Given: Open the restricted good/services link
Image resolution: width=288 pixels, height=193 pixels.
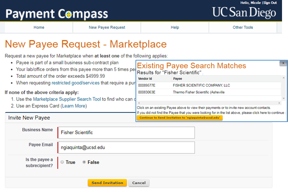Looking at the screenshot, I should pos(76,83).
